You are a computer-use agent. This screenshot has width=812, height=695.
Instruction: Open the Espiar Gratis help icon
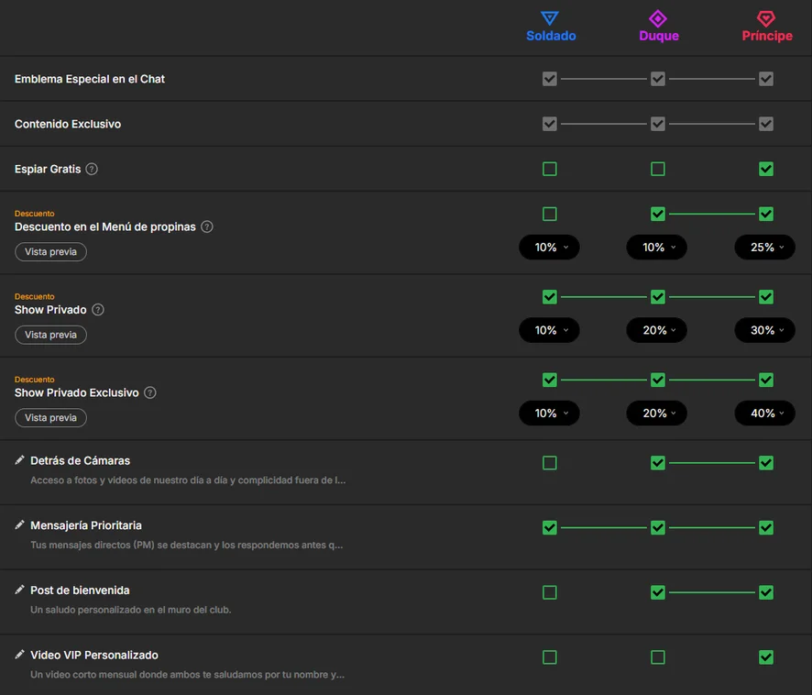click(x=92, y=169)
